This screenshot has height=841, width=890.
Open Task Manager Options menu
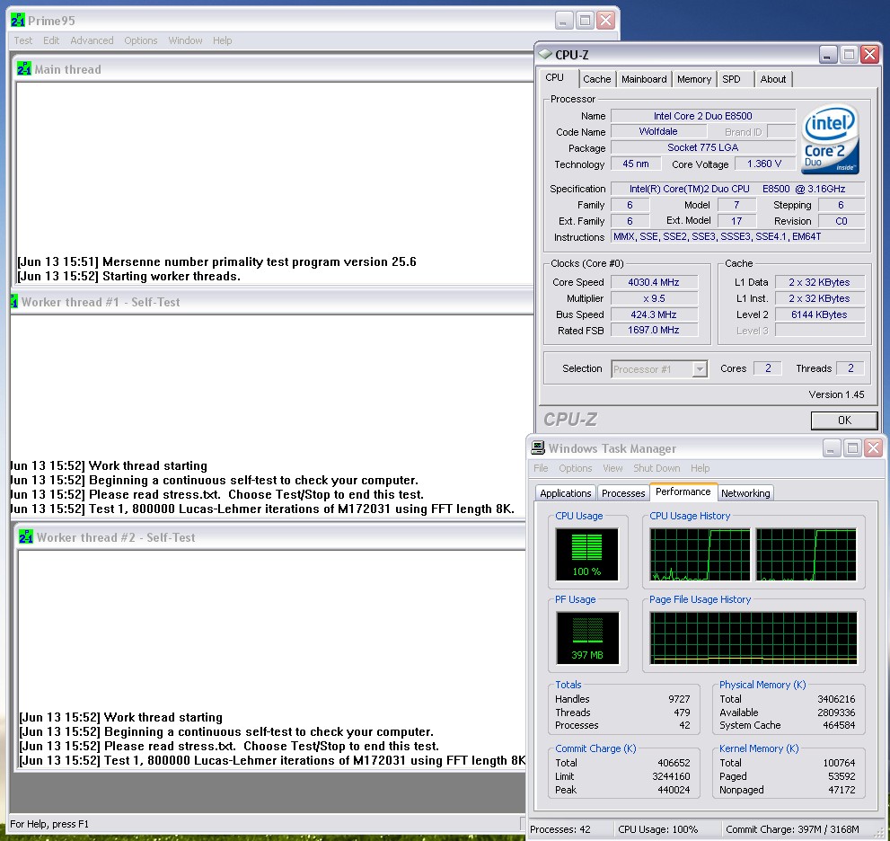575,468
